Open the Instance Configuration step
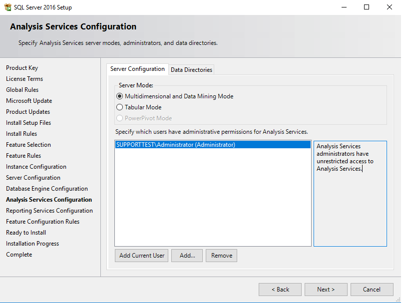The image size is (402, 303). coord(36,166)
